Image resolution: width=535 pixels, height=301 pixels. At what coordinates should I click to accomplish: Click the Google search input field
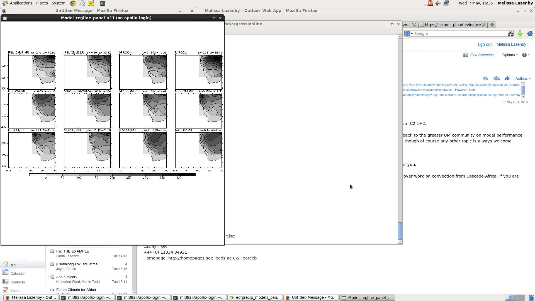coord(460,33)
